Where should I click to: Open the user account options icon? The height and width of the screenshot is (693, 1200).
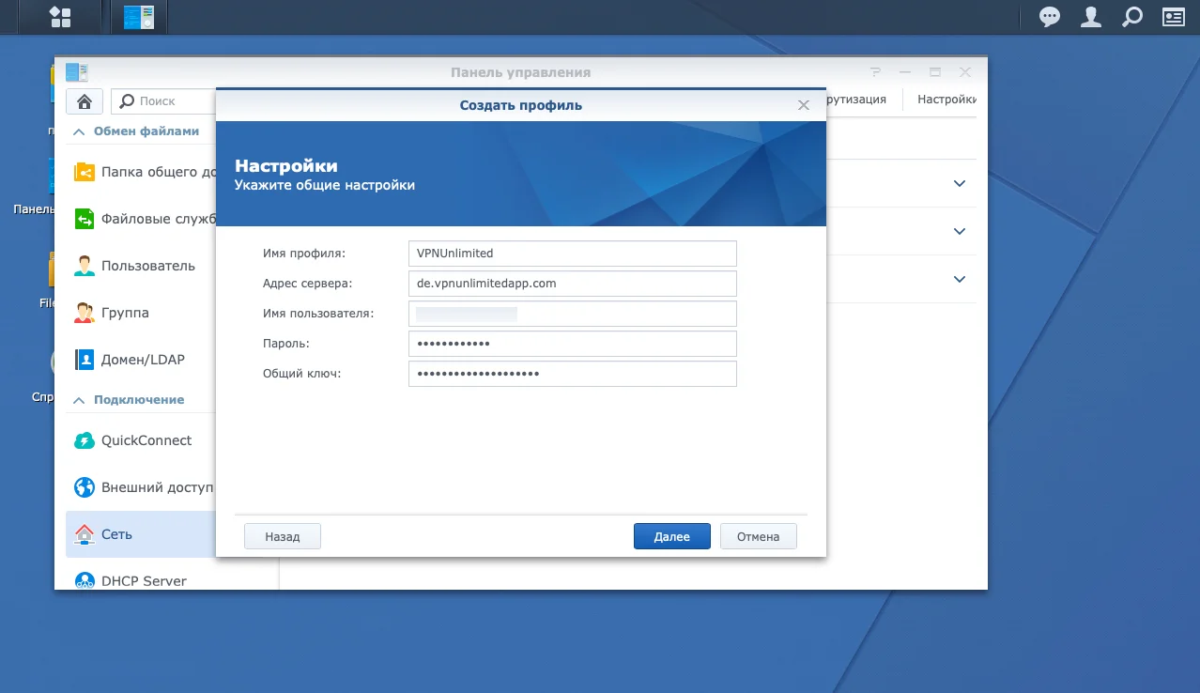pos(1090,17)
